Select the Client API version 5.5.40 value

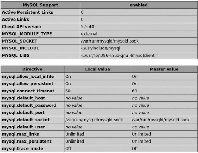88,26
